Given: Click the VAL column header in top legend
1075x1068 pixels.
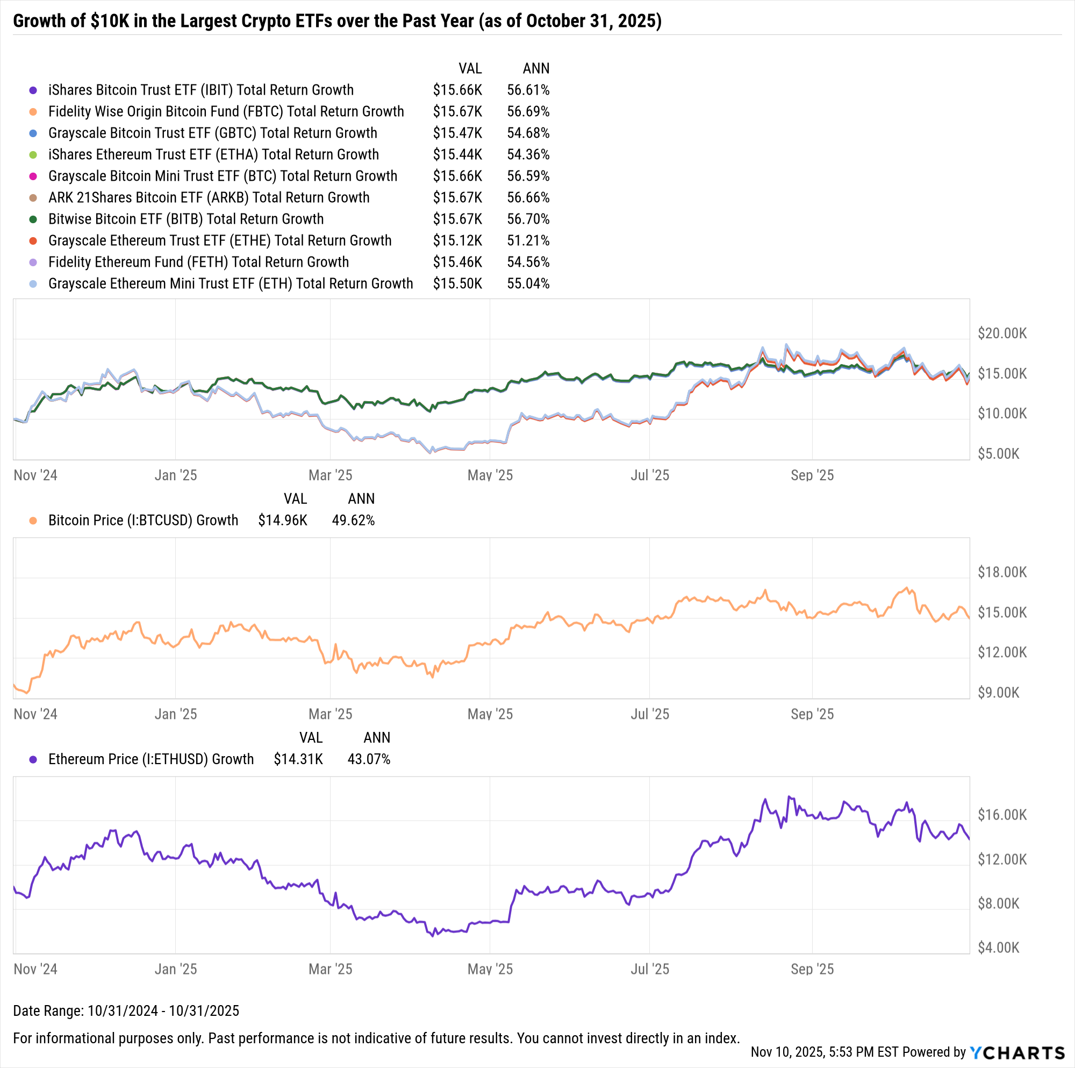Looking at the screenshot, I should pyautogui.click(x=470, y=68).
